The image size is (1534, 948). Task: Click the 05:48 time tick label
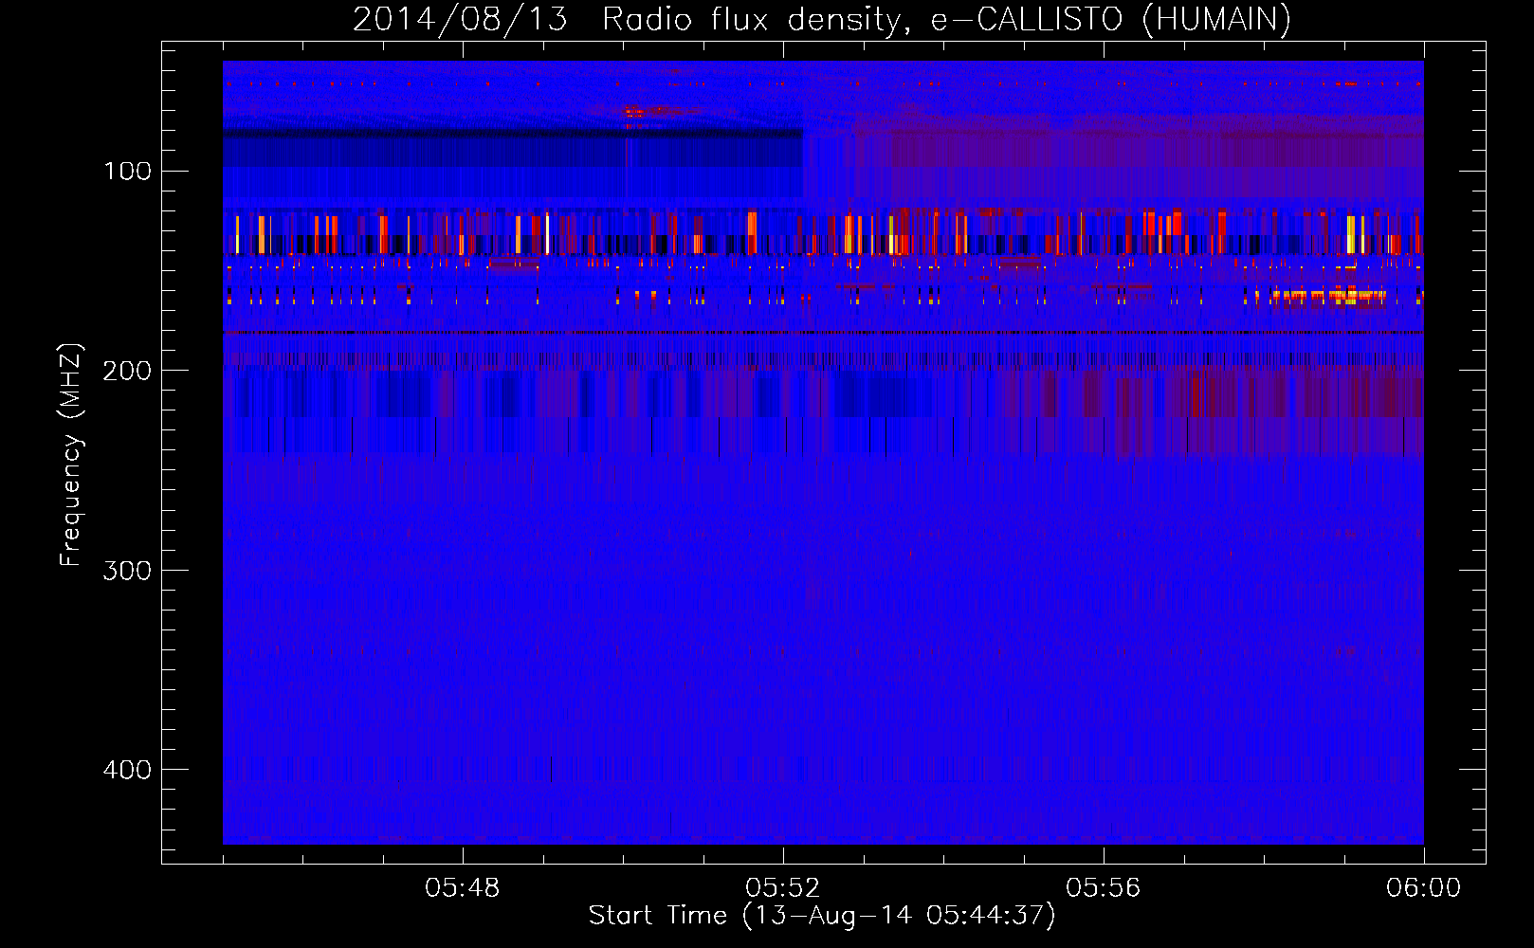tap(462, 888)
